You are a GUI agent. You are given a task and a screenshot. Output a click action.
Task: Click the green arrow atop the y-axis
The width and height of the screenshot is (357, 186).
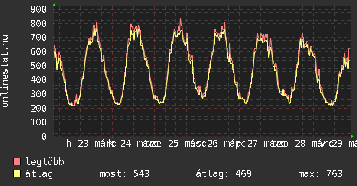click(54, 5)
